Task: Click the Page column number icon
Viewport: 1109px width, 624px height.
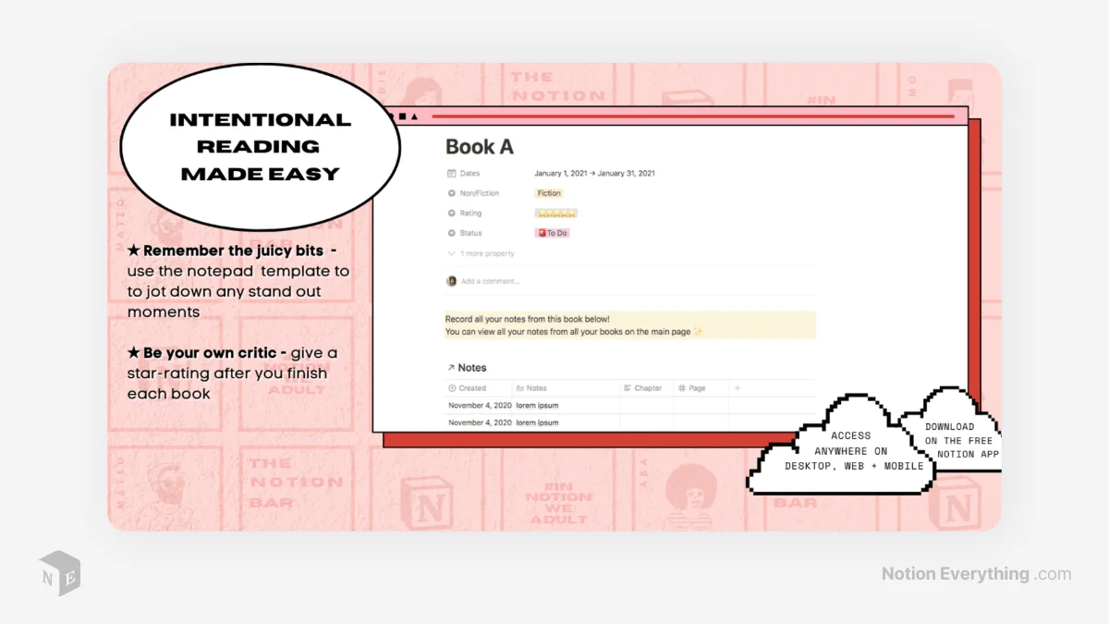Action: (x=681, y=387)
